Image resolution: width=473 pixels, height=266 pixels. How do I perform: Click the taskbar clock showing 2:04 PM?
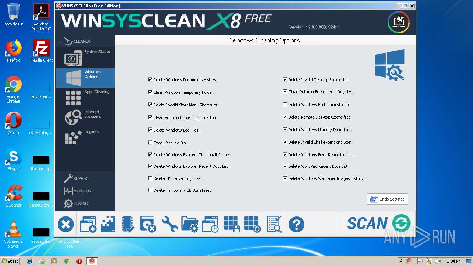coord(454,261)
